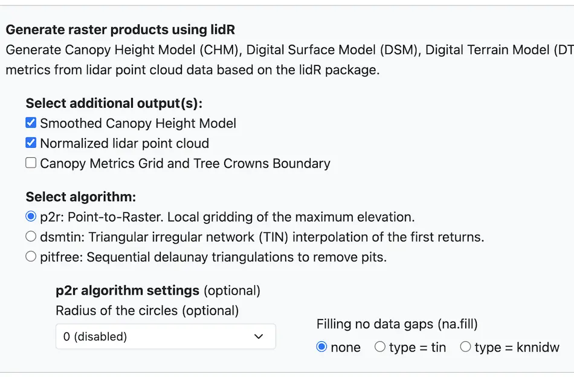574x377 pixels.
Task: Click the 'Radius of the circles (optional)' label
Action: (147, 311)
